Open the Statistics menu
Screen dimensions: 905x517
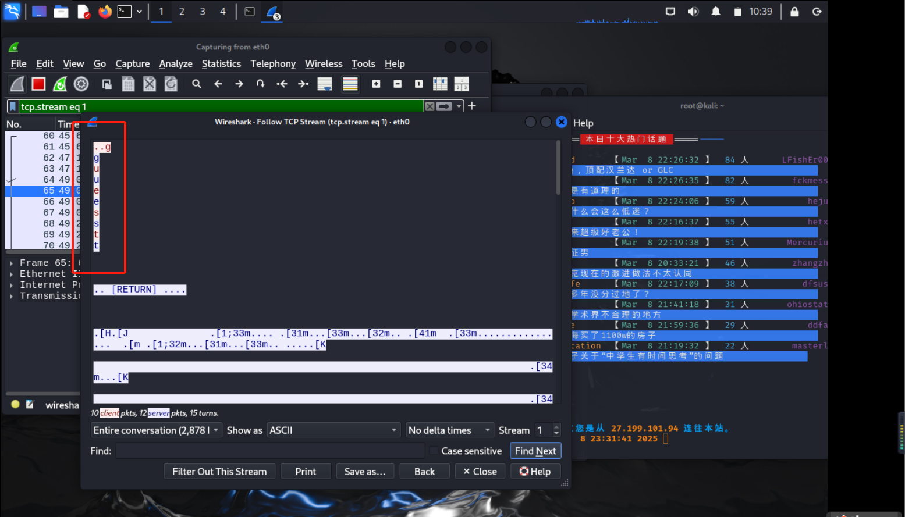(221, 64)
